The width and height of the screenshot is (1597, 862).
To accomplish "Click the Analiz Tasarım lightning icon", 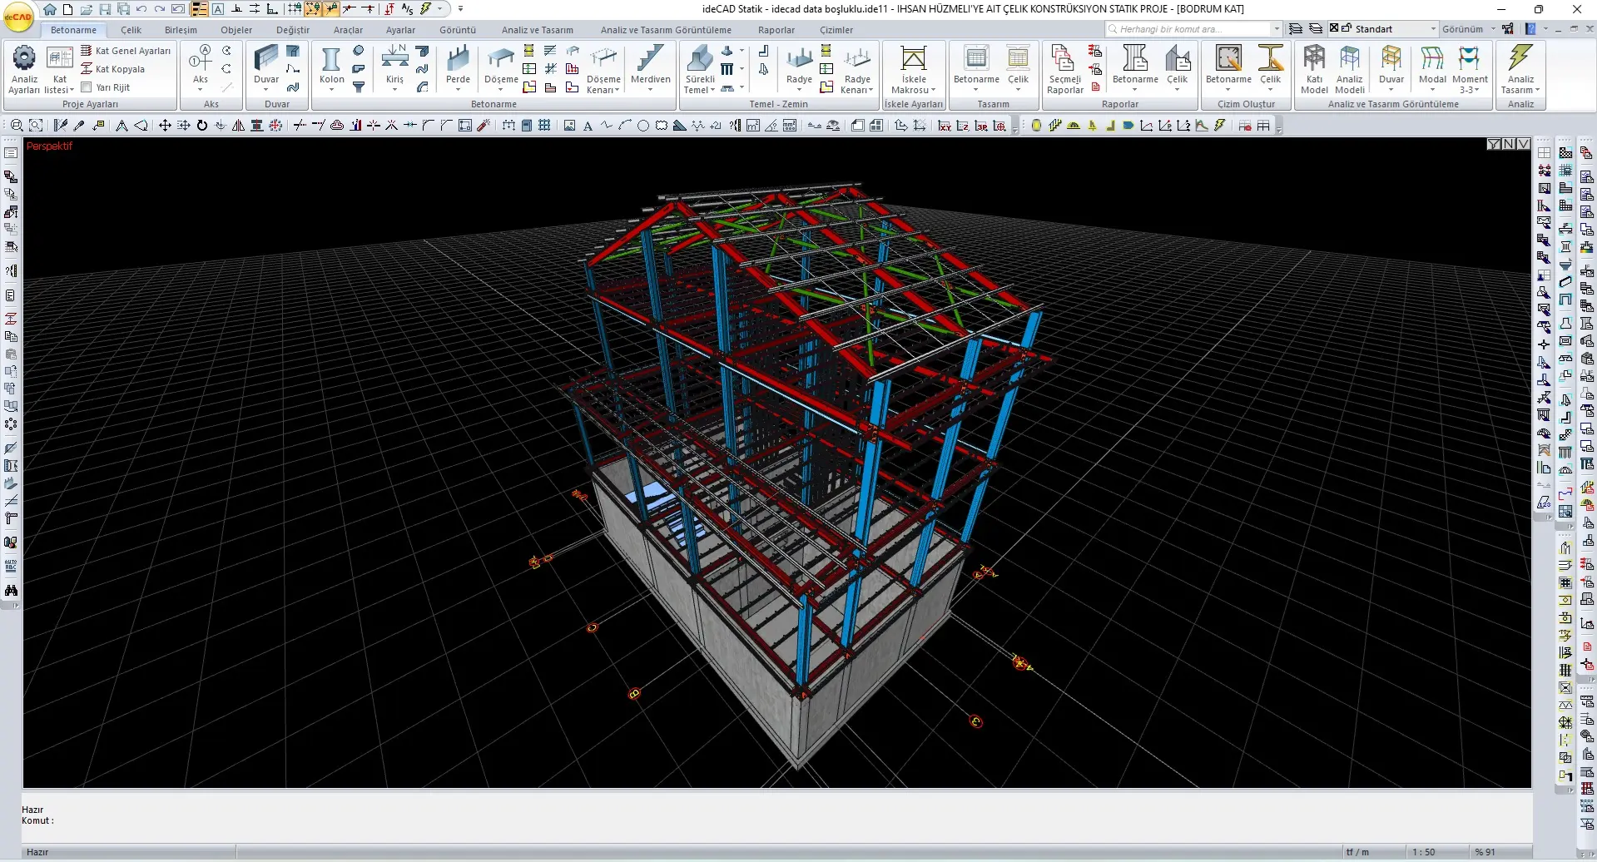I will click(x=1520, y=69).
